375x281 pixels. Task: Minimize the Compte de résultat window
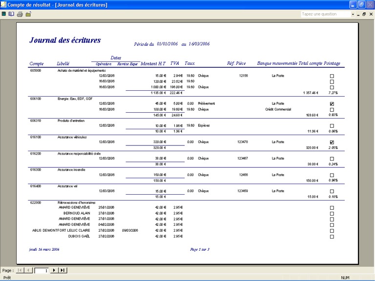coord(353,4)
